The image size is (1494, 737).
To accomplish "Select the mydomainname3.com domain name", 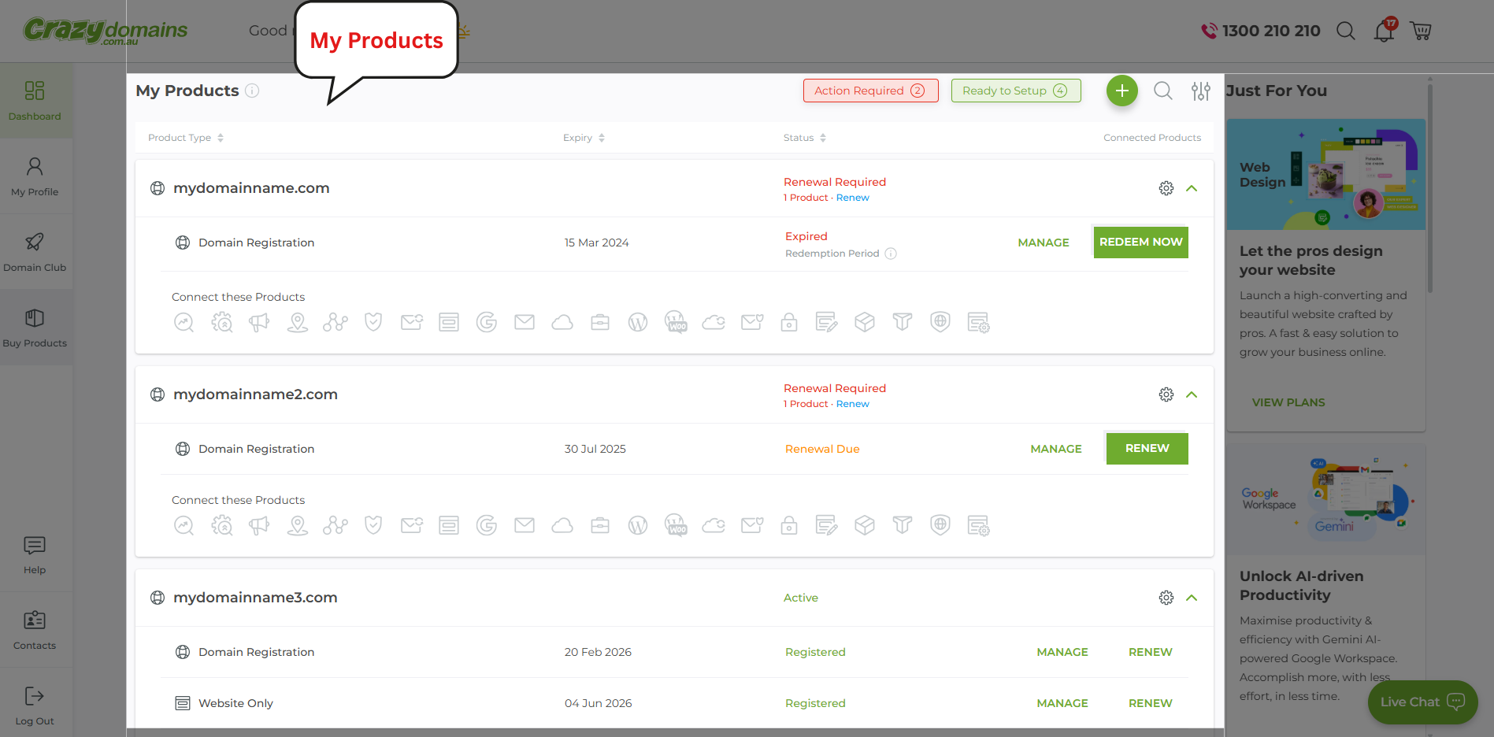I will 255,598.
